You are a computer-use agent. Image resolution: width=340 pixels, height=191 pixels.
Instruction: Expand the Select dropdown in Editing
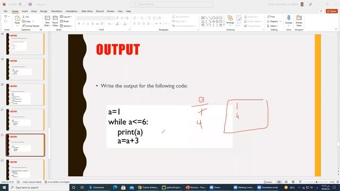click(x=273, y=26)
